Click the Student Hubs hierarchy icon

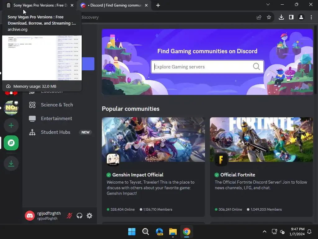click(32, 132)
